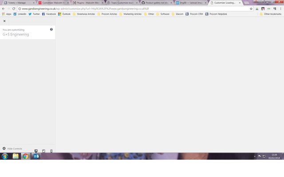Go back with browser back arrow
The width and height of the screenshot is (284, 177).
pos(4,9)
